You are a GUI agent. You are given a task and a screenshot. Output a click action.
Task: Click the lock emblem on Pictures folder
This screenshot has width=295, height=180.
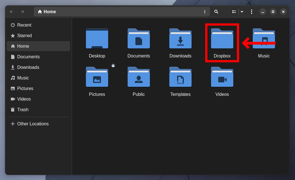(x=113, y=66)
